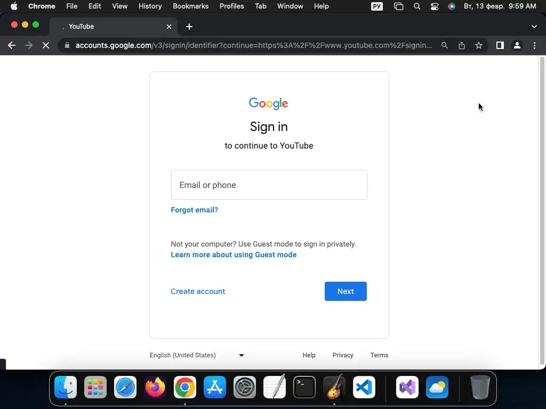Click the Next button
The image size is (546, 409).
point(346,291)
